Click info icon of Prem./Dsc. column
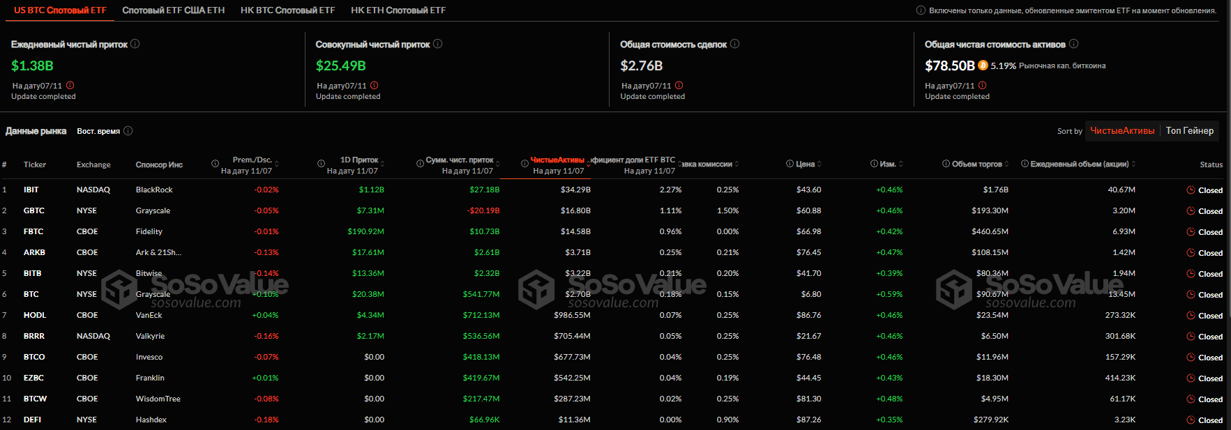The image size is (1231, 430). 216,164
